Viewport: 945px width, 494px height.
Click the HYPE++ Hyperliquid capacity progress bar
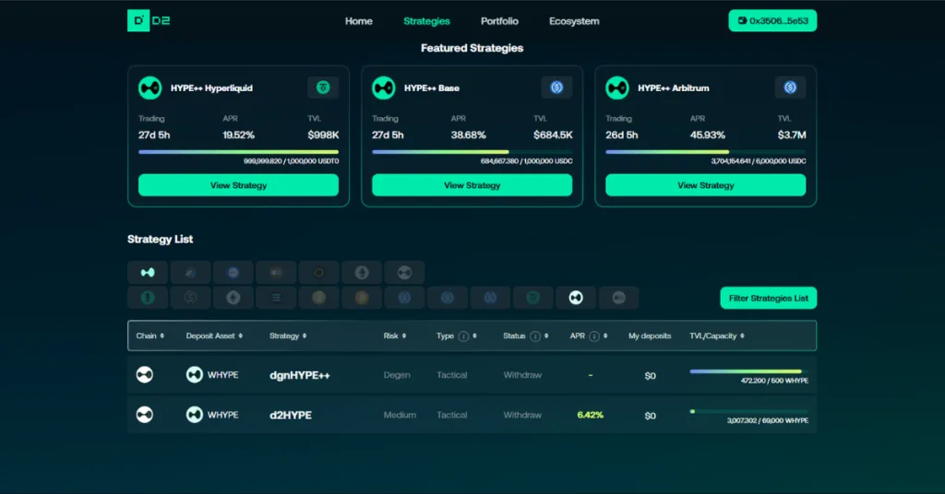(x=239, y=152)
